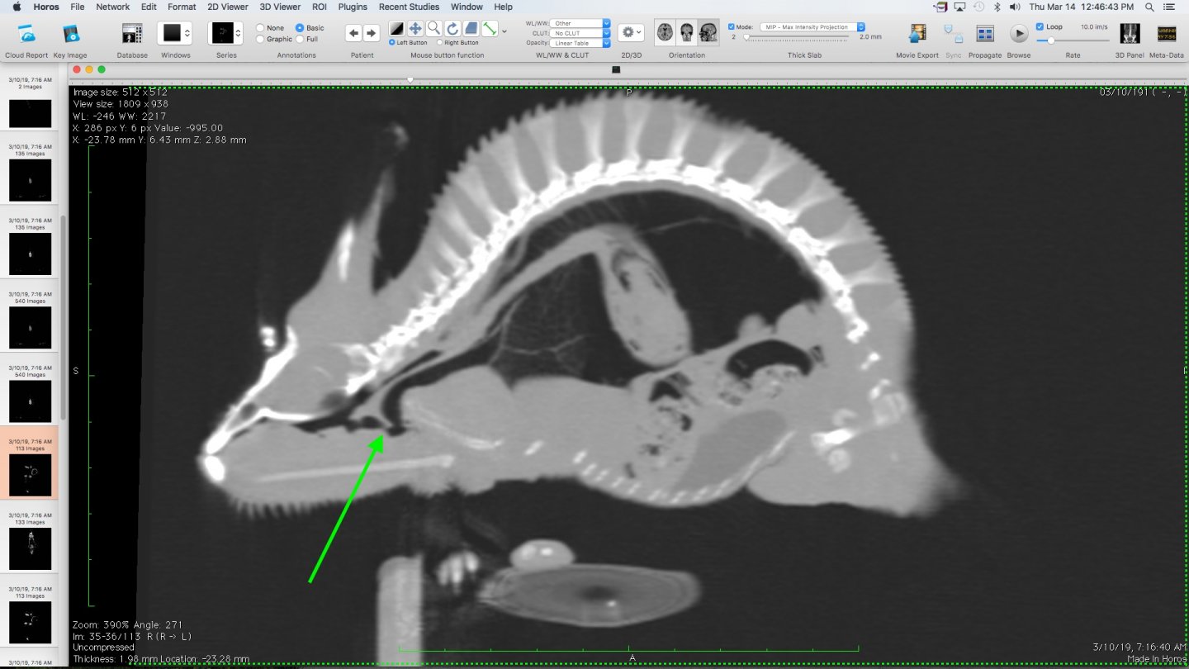
Task: Open the Apple menu
Action: 17,7
